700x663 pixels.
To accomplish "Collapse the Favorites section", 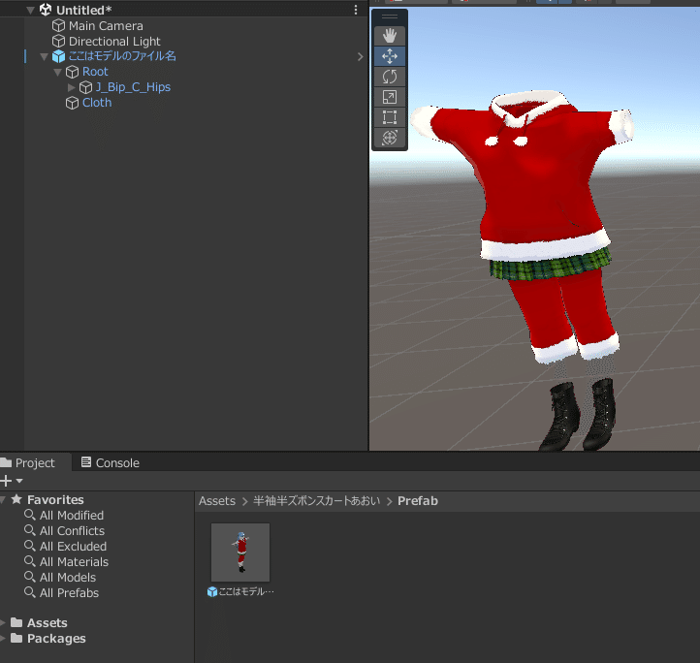I will 3,499.
